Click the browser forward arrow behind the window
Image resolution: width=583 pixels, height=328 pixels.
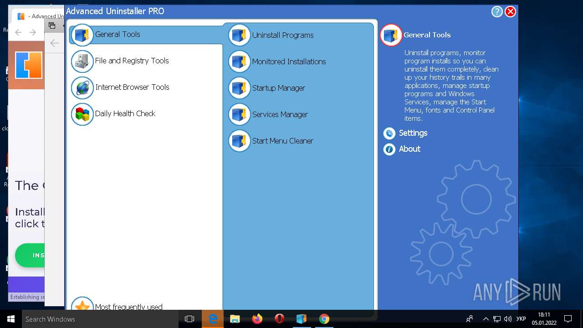33,32
